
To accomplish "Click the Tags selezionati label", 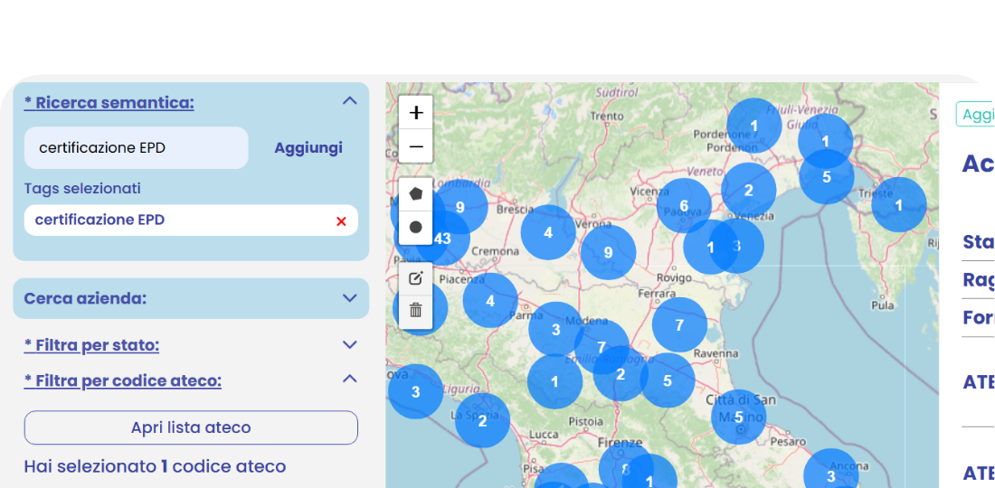I will [x=82, y=188].
